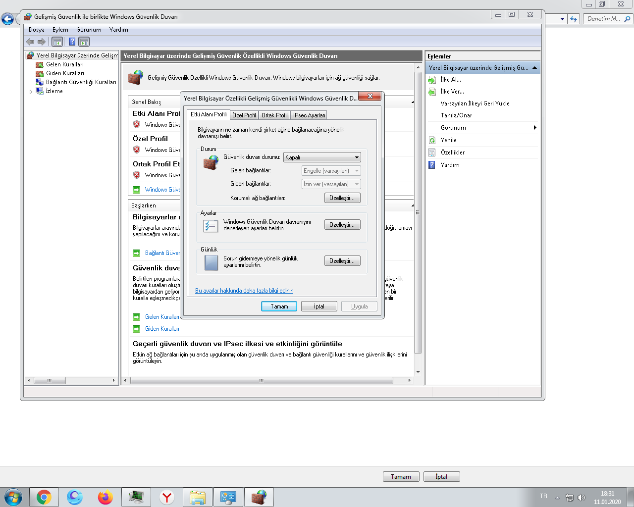Click the Control Panel taskbar icon
634x507 pixels.
228,497
